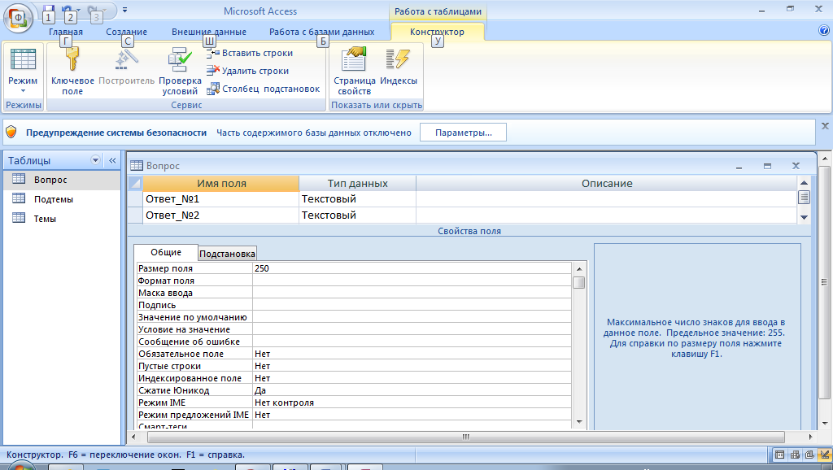Select the Вопрос table in navigation pane
Image resolution: width=833 pixels, height=470 pixels.
pos(62,180)
